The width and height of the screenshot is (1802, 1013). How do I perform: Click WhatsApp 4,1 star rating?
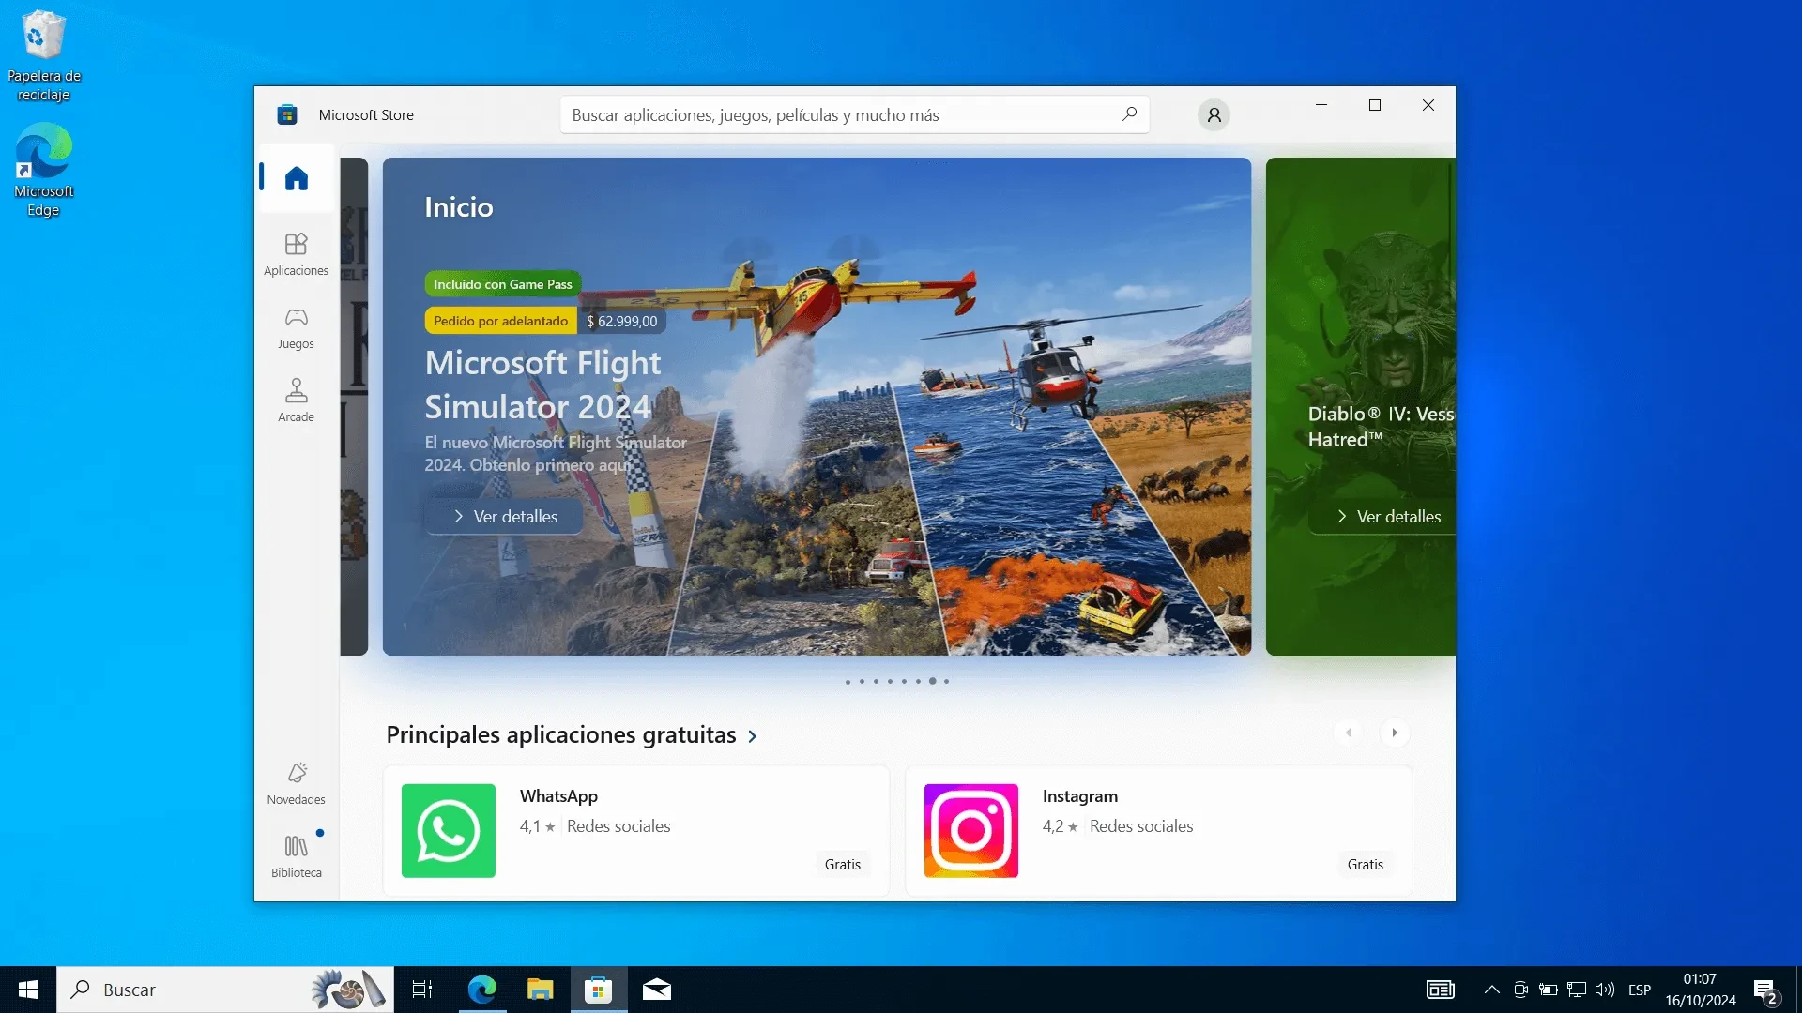pos(538,826)
